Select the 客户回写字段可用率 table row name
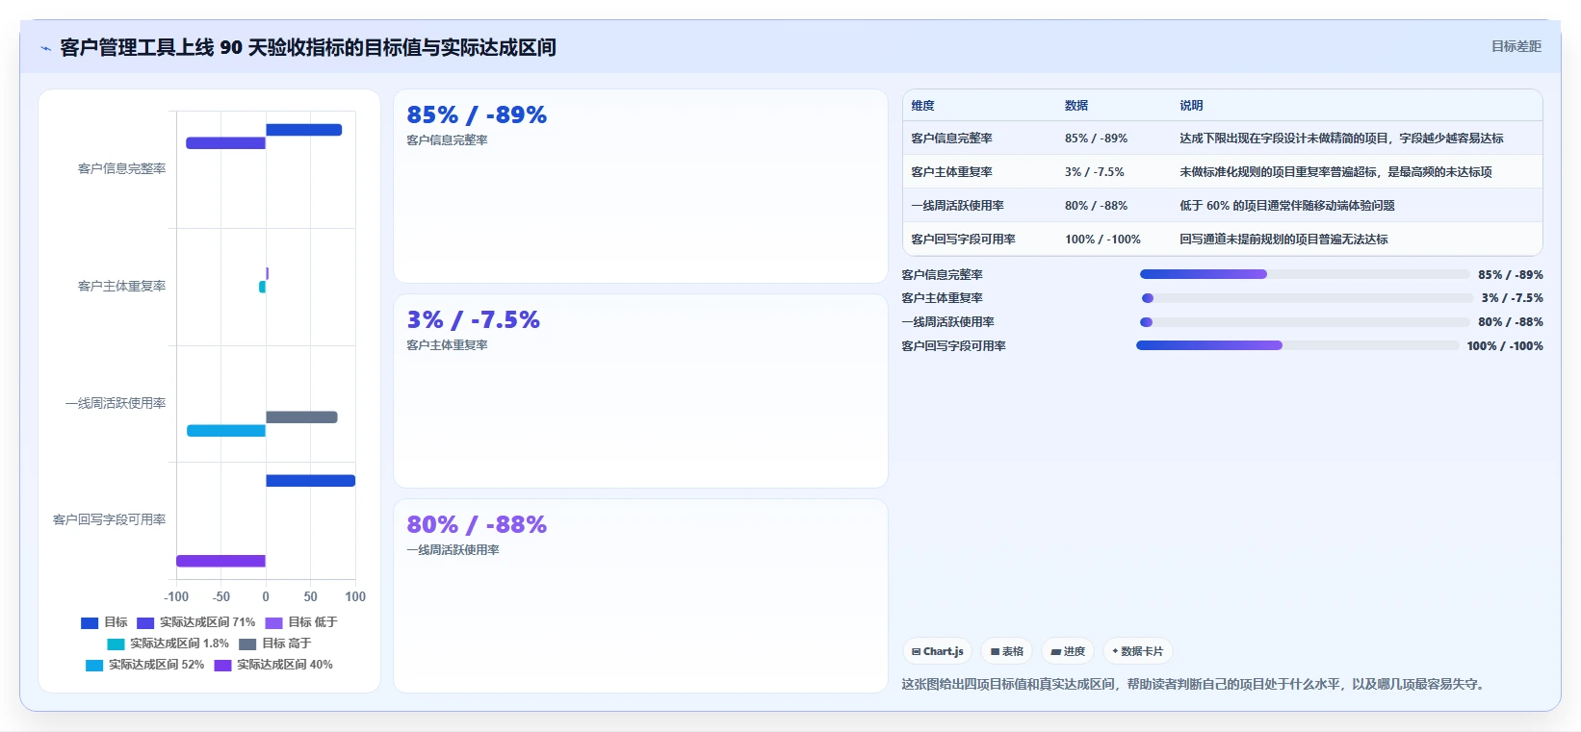The height and width of the screenshot is (732, 1581). (963, 240)
